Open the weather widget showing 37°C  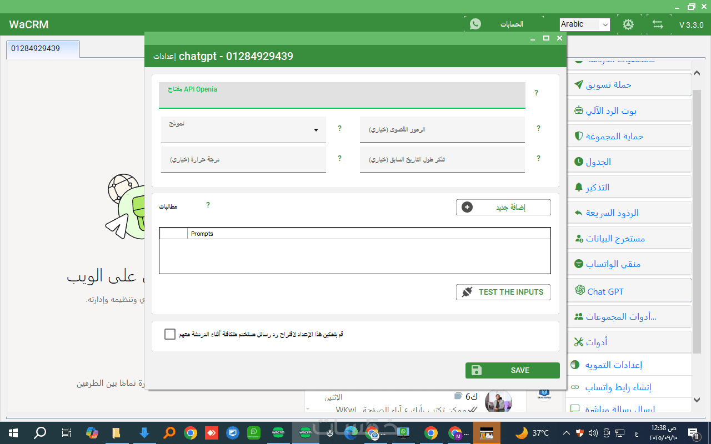pyautogui.click(x=532, y=432)
